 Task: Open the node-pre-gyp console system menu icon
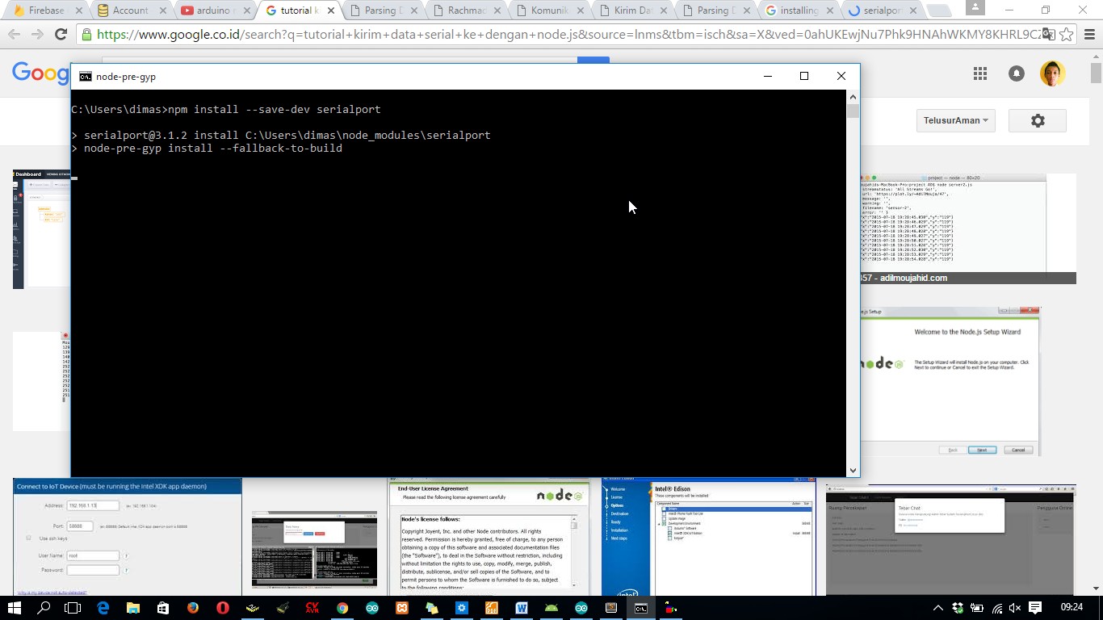tap(85, 77)
